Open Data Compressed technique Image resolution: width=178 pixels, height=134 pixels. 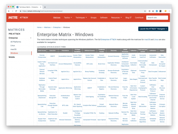click(x=153, y=64)
